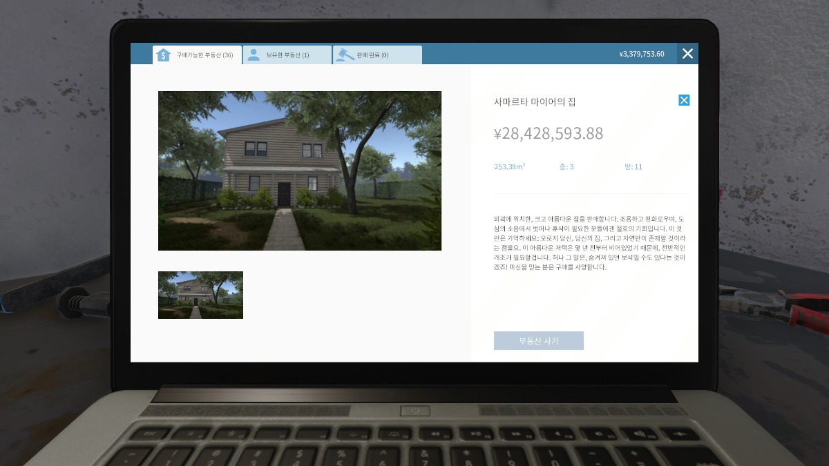
Task: Click the house dollar icon on first tab
Action: point(163,55)
